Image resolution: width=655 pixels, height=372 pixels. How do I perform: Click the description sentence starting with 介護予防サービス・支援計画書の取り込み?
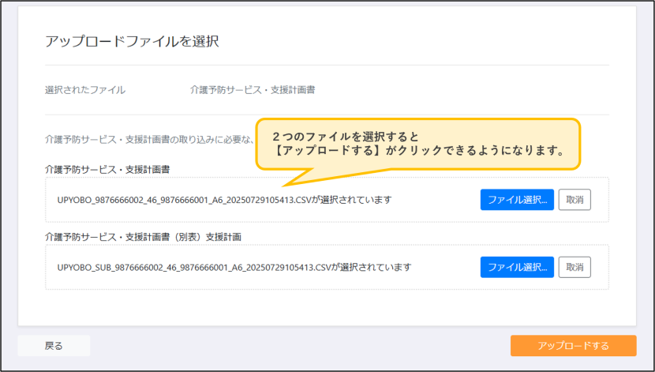pos(150,140)
